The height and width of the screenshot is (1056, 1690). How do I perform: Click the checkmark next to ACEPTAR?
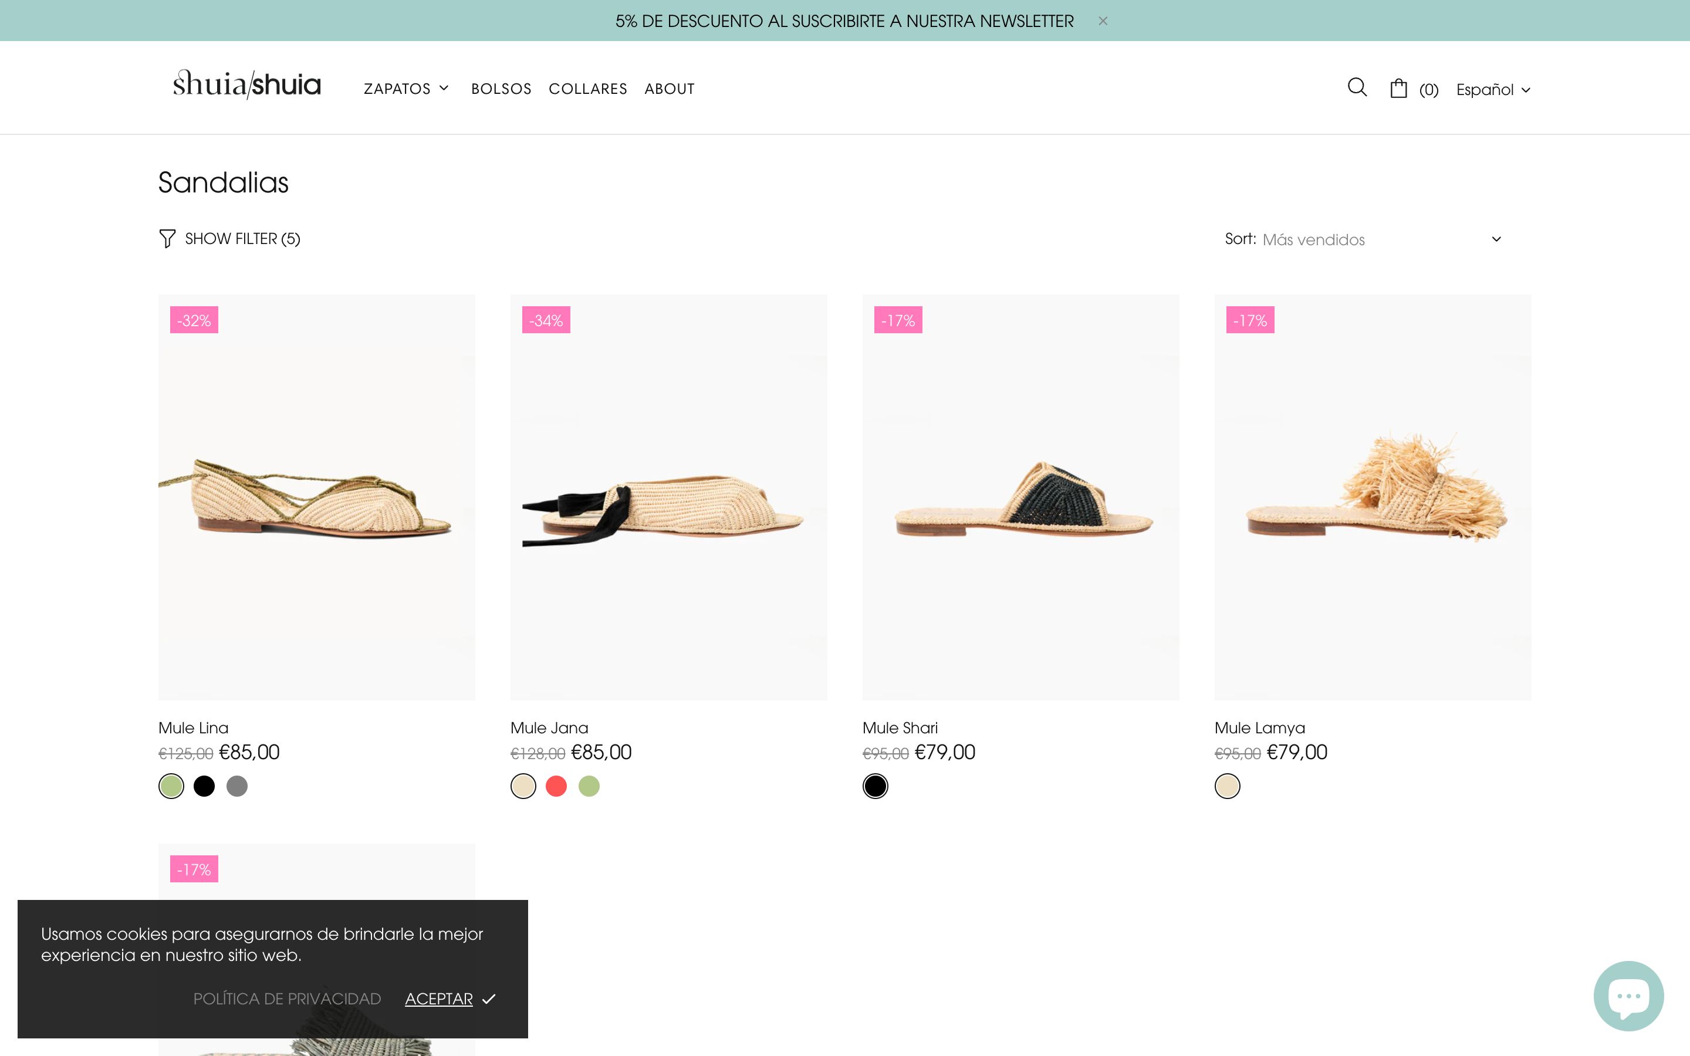click(x=489, y=999)
